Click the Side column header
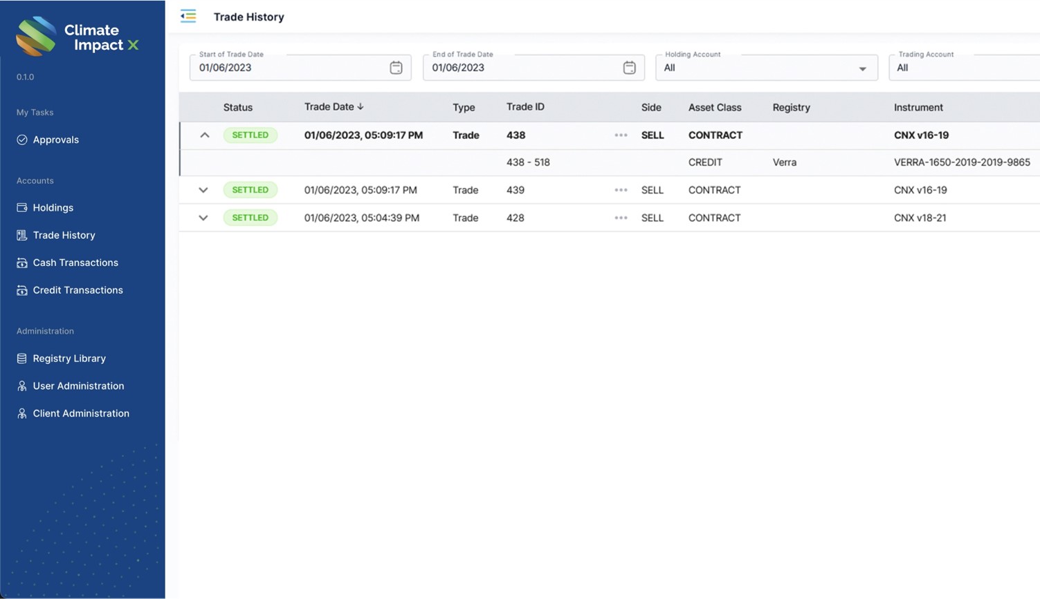 651,107
